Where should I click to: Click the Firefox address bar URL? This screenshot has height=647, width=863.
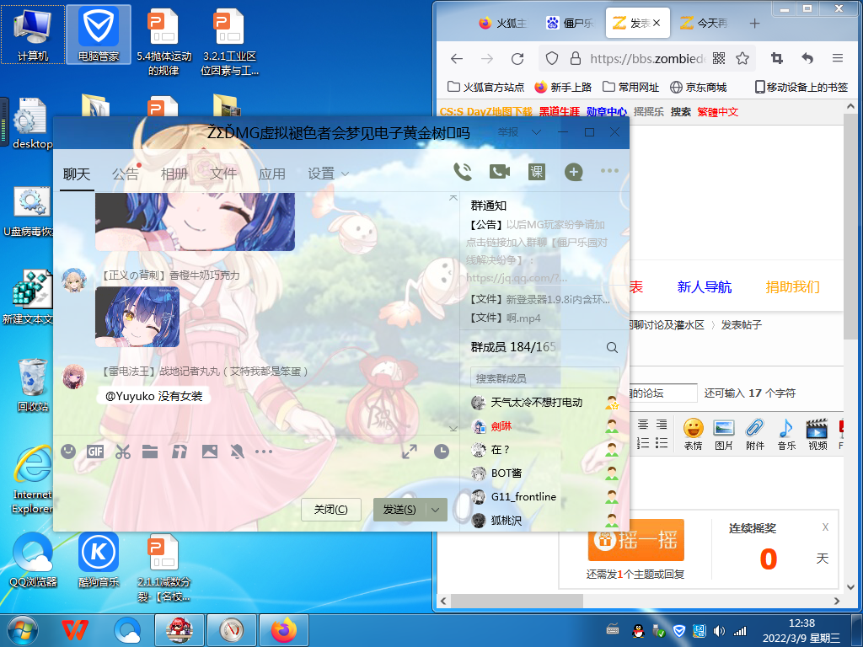[646, 58]
